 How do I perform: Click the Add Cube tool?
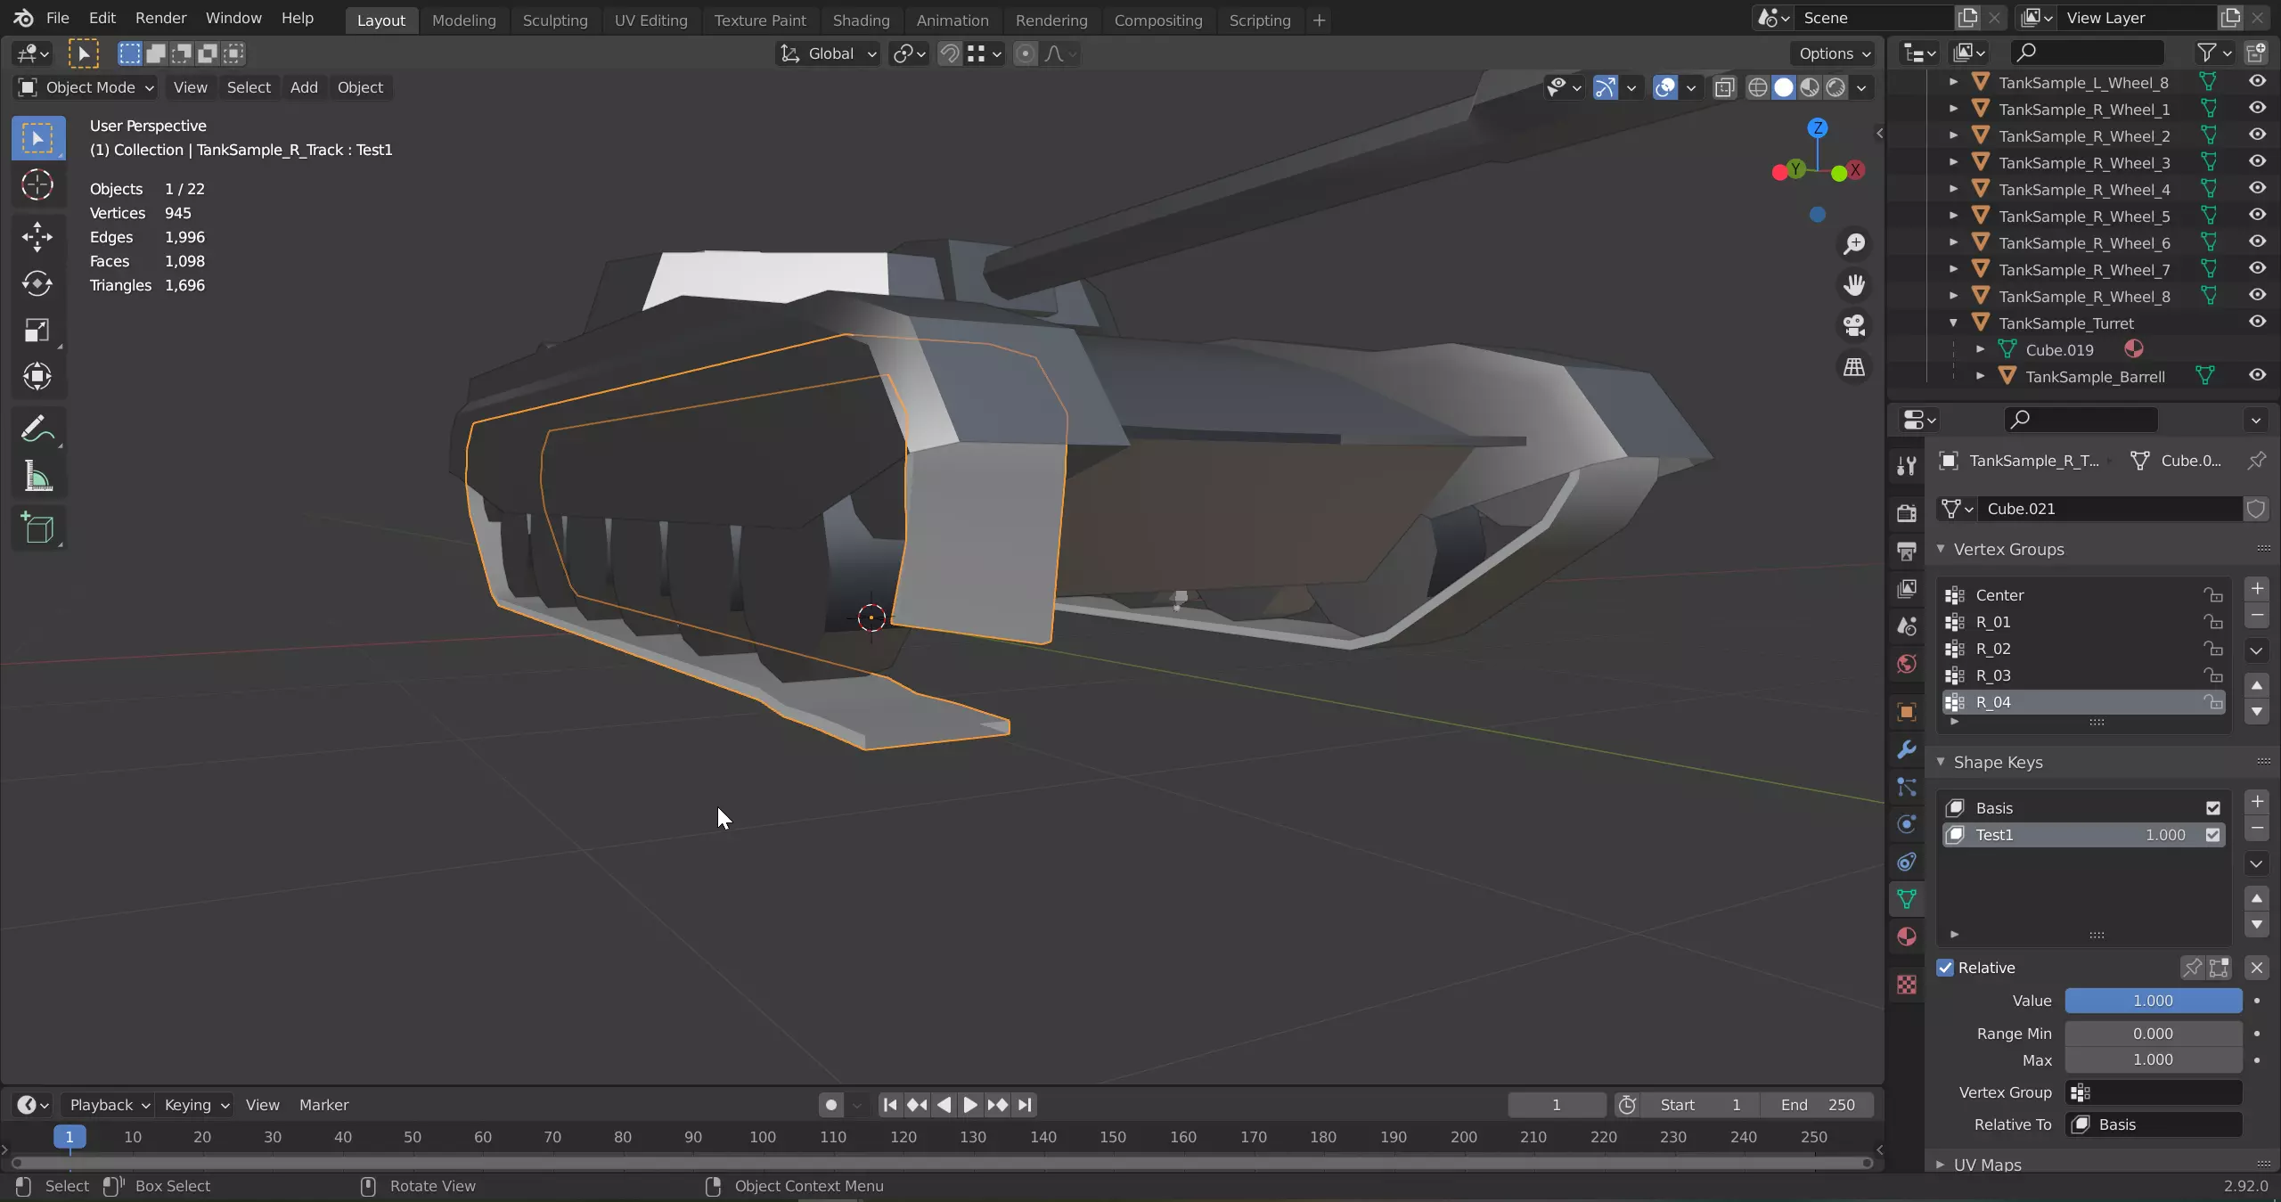tap(37, 528)
